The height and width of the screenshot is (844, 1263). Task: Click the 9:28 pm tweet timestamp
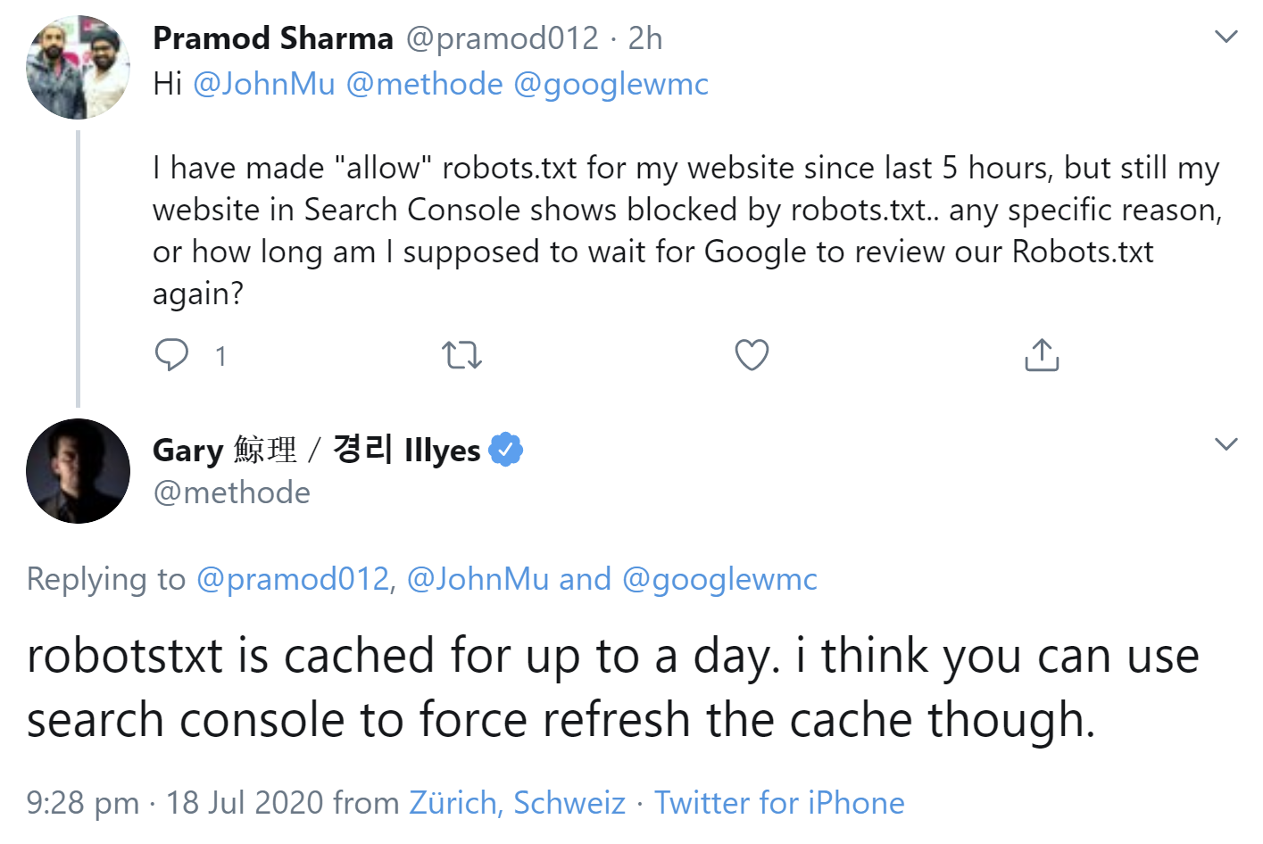[x=82, y=802]
